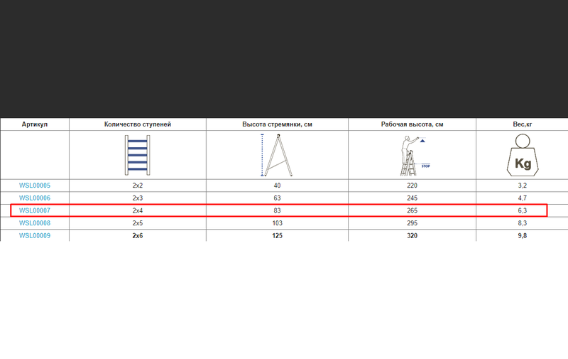The height and width of the screenshot is (359, 568).
Task: Click the '2x5' steps cell
Action: point(138,223)
